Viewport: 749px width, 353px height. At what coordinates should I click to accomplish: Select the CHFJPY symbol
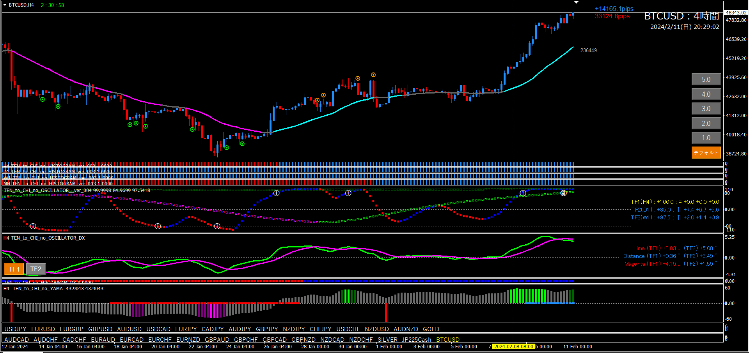point(321,329)
